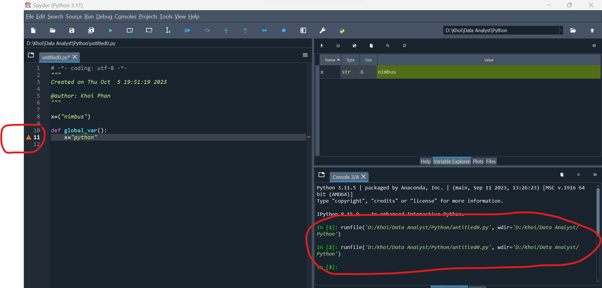This screenshot has width=602, height=288.
Task: Switch to the Help pane tab
Action: [426, 161]
